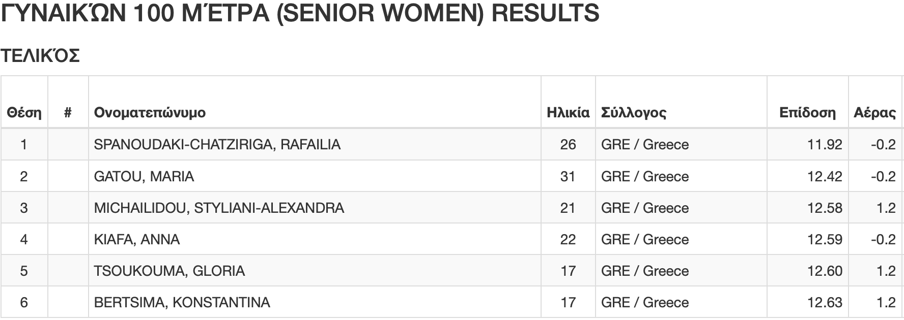Click the Σύλλογος column header
Viewport: 904px width, 320px height.
click(x=634, y=112)
